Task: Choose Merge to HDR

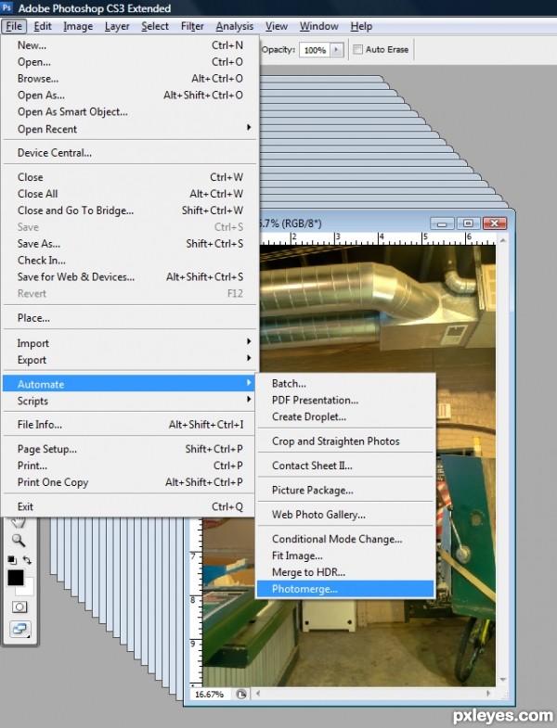Action: (345, 572)
